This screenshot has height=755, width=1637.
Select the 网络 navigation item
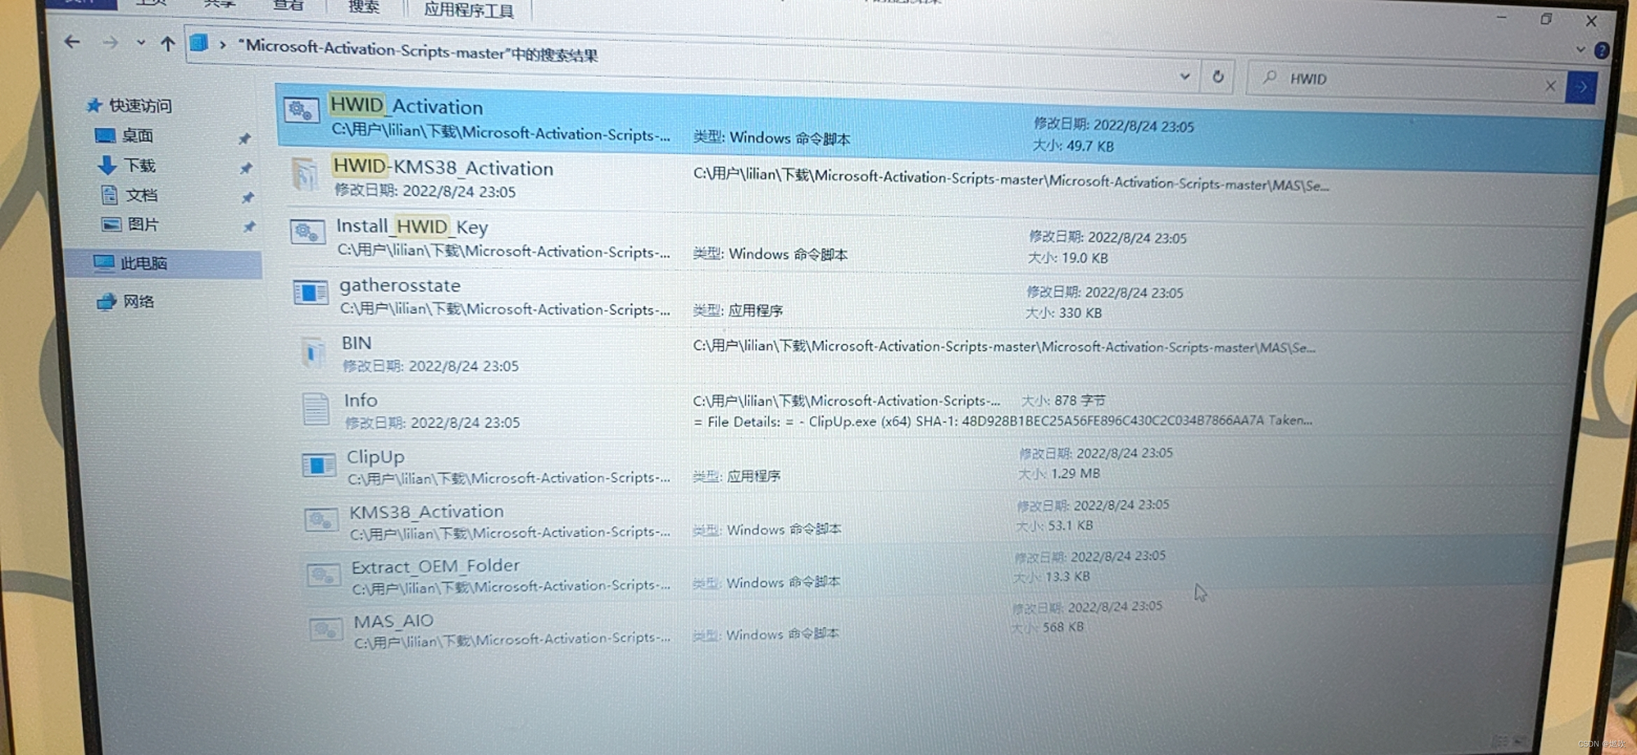coord(138,301)
